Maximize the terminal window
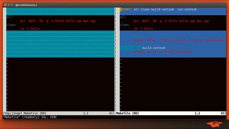This screenshot has width=229, height=129. (12, 5)
